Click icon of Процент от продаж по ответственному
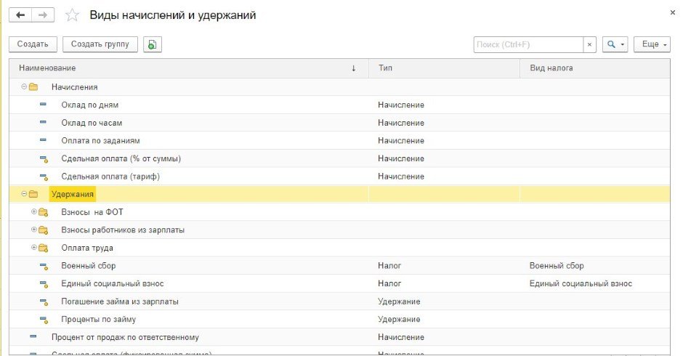 (x=33, y=337)
